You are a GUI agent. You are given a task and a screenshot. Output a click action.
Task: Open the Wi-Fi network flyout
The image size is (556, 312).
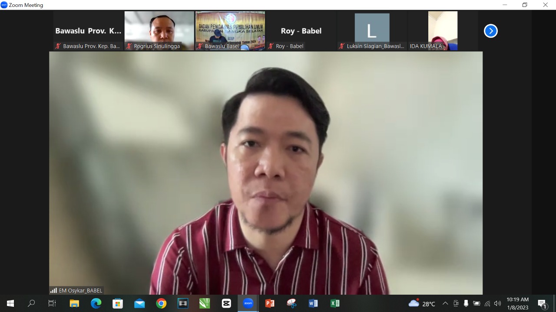(x=487, y=303)
